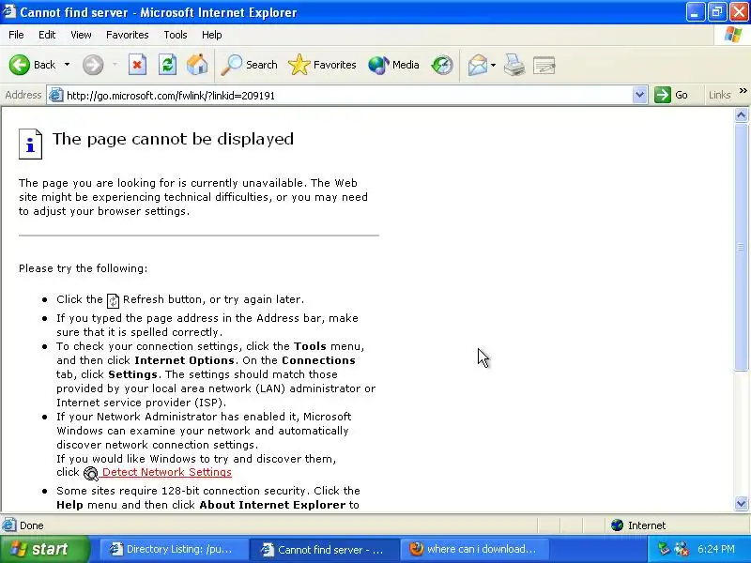
Task: Click the Detect Network Settings link
Action: (x=167, y=472)
